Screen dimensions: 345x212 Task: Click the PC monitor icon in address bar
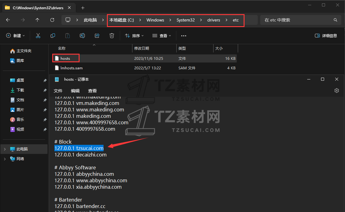point(68,20)
